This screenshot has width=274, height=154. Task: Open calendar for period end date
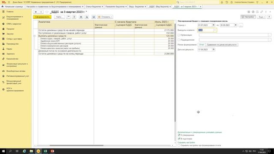pyautogui.click(x=236, y=25)
